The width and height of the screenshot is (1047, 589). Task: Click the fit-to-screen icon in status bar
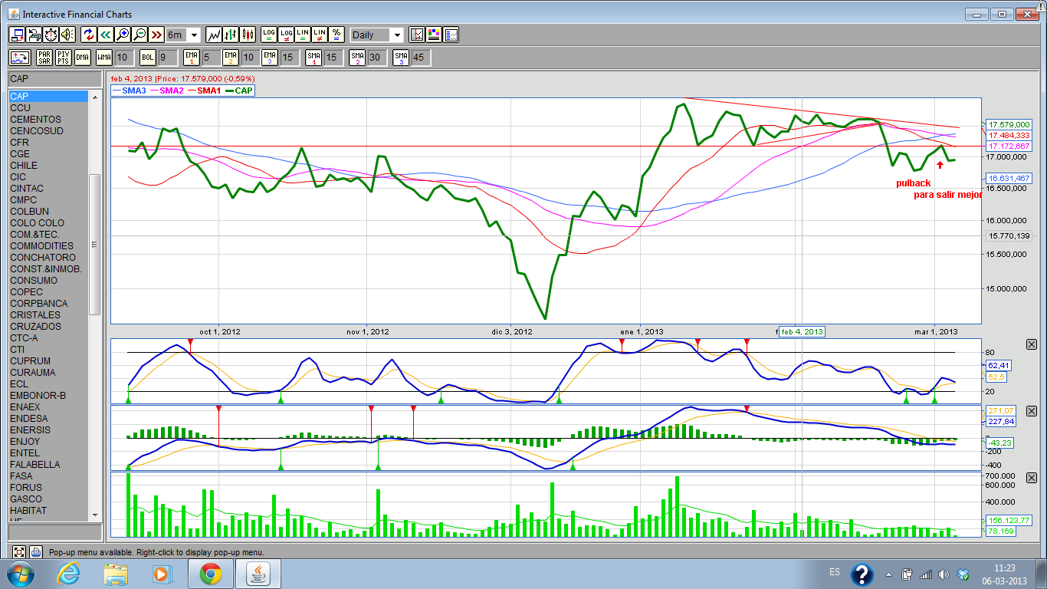(x=19, y=551)
